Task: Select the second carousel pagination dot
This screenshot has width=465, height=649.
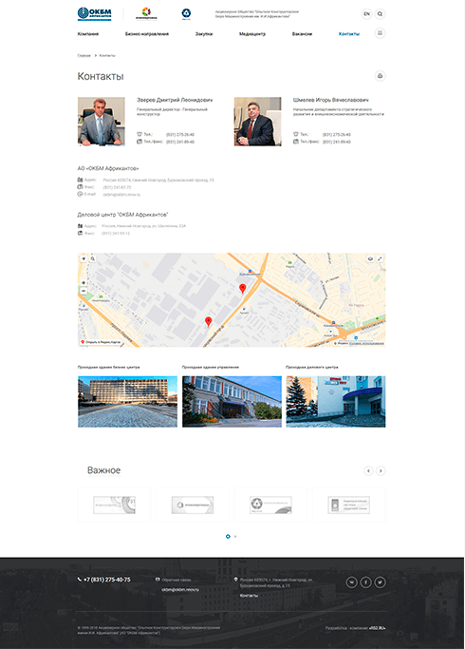Action: (235, 537)
